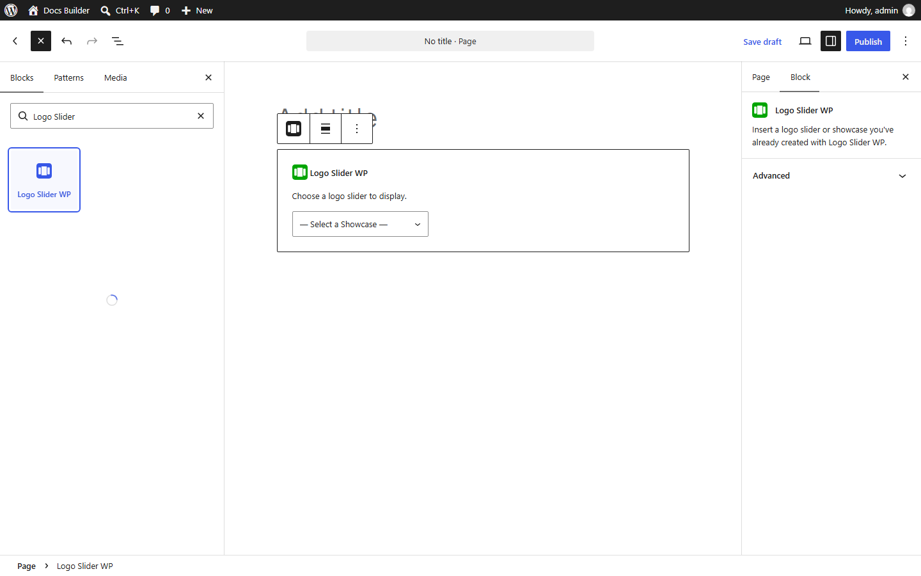921x576 pixels.
Task: Undo the last change
Action: coord(67,41)
